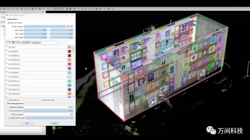Click the salmon color swatch
250x140 pixels.
69,60
